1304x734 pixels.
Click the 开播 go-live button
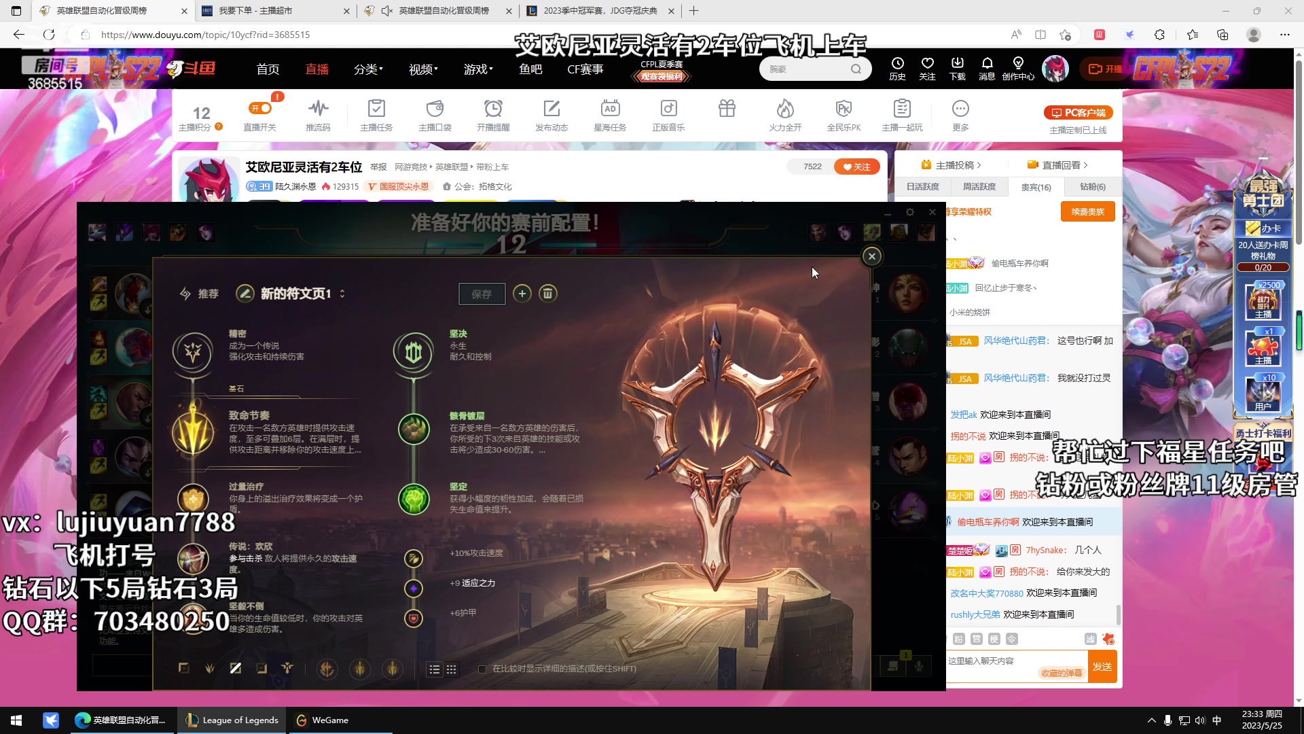point(1106,69)
